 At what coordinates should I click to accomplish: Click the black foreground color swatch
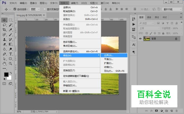(x=6, y=74)
